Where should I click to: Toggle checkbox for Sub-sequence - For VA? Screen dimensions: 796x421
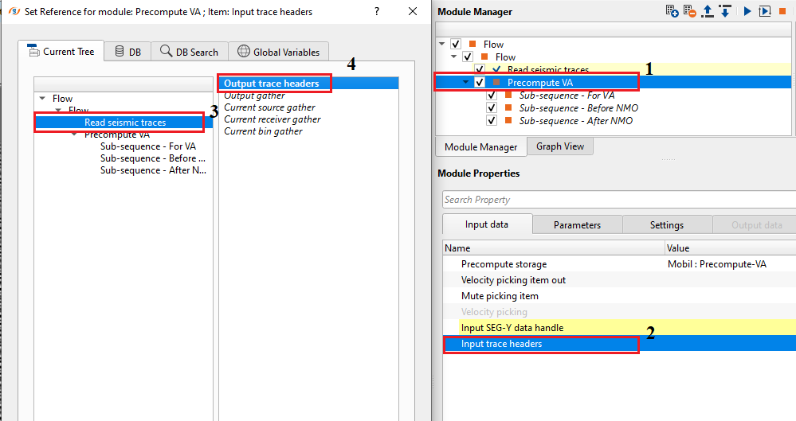point(492,95)
